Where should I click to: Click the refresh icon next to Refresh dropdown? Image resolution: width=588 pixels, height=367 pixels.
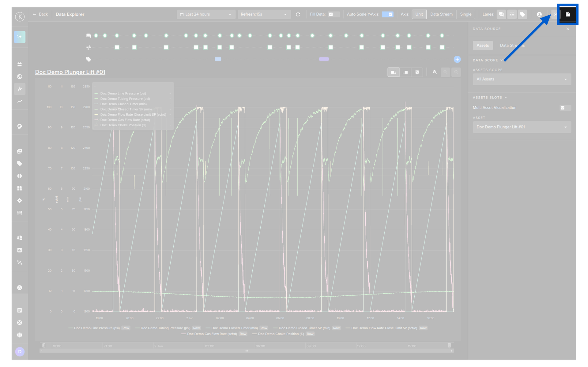pyautogui.click(x=298, y=14)
